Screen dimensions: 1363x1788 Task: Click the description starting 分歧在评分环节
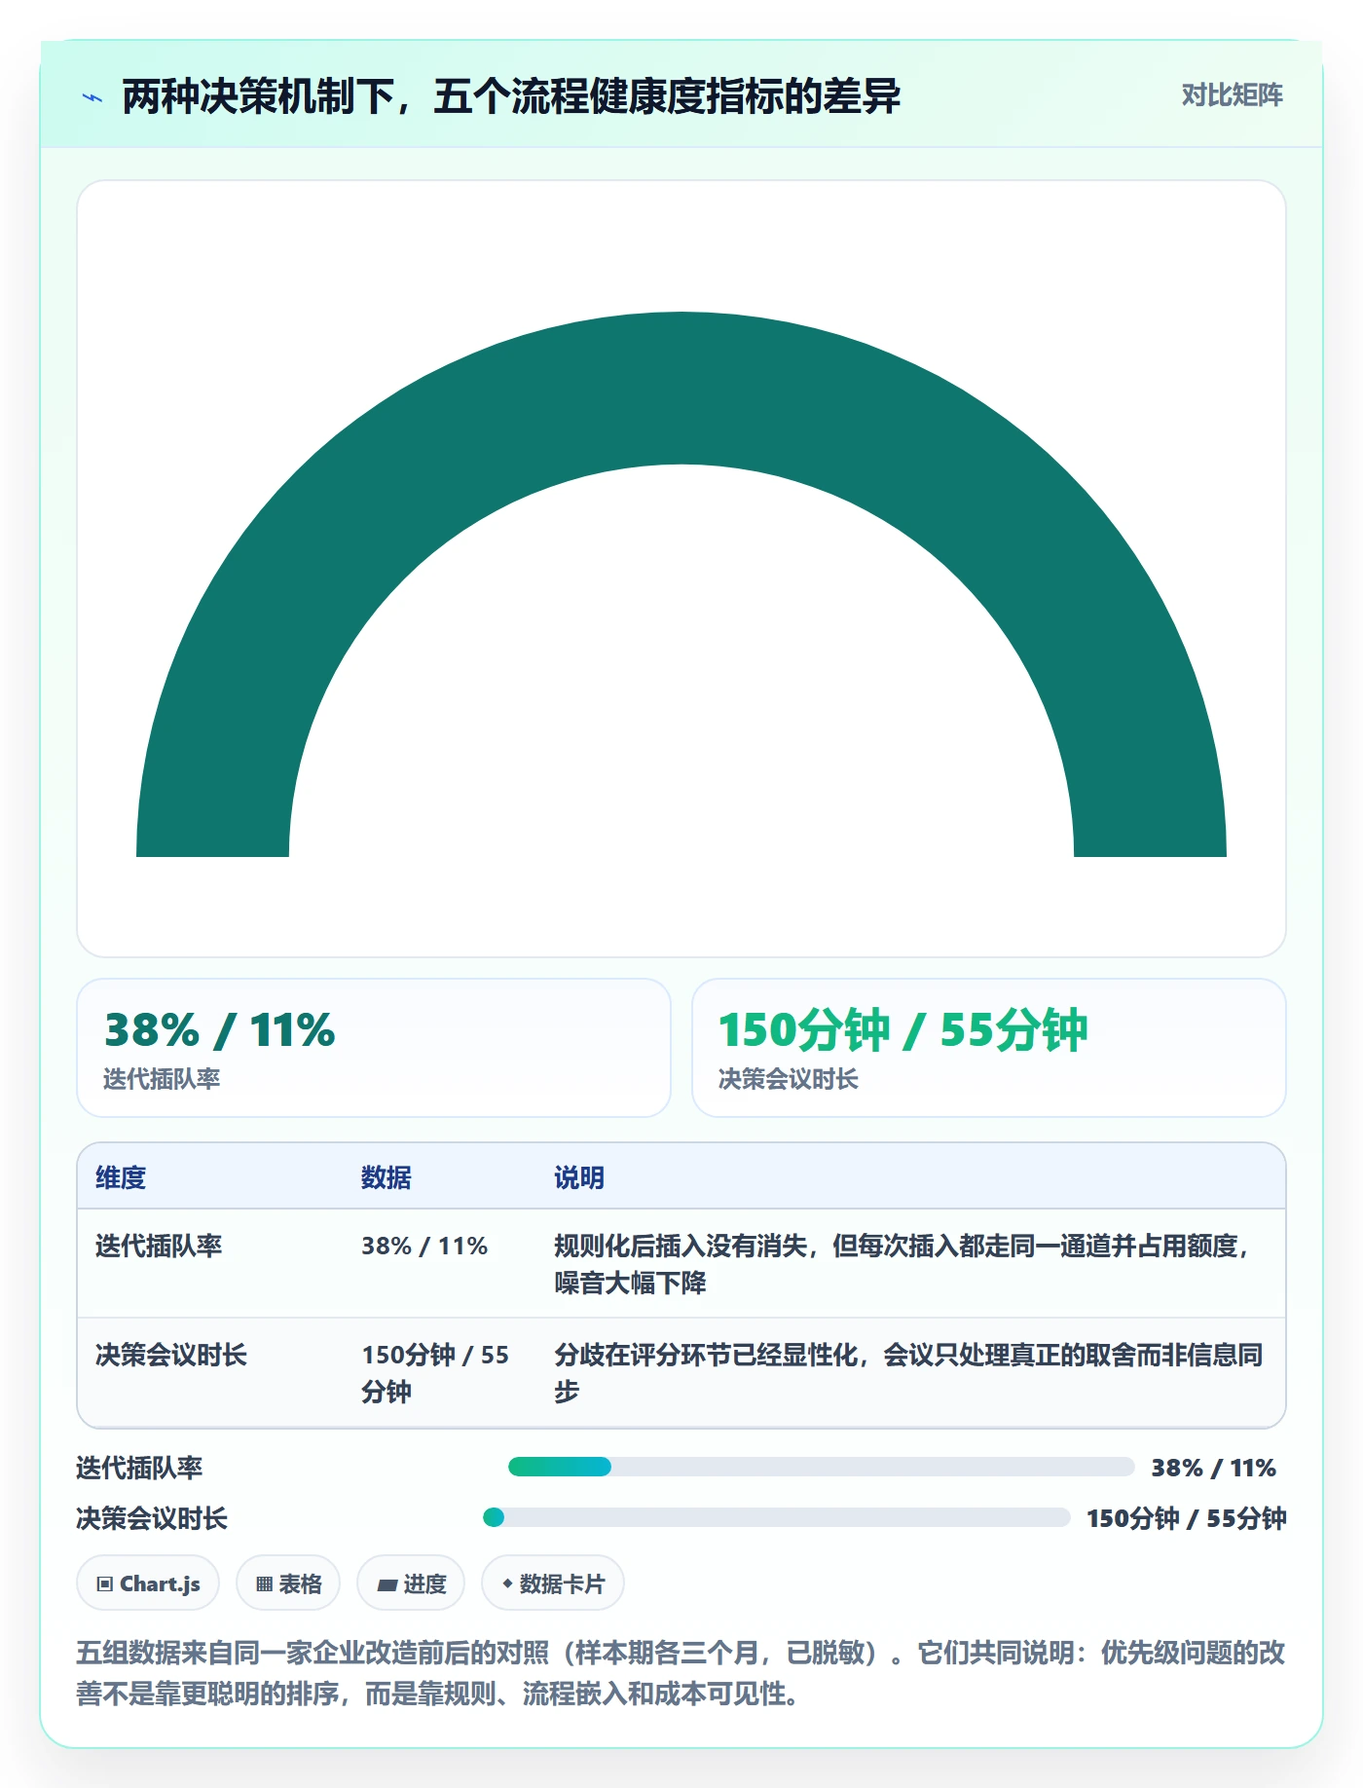908,1373
